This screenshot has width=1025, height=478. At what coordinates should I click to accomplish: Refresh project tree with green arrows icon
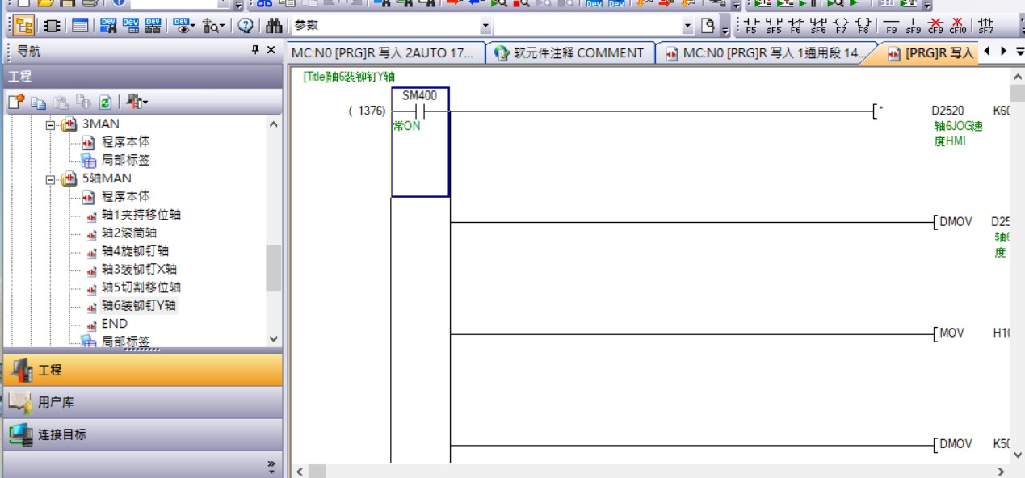106,103
